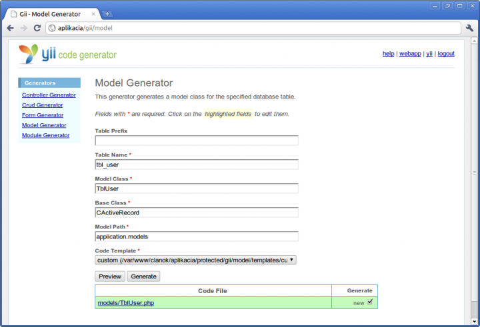Screen dimensions: 480x327
Task: Open the models/TblUser.php code file link
Action: click(x=126, y=303)
